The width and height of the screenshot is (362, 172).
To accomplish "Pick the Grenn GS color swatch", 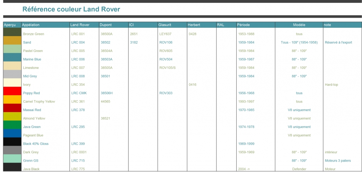I will pos(12,159).
